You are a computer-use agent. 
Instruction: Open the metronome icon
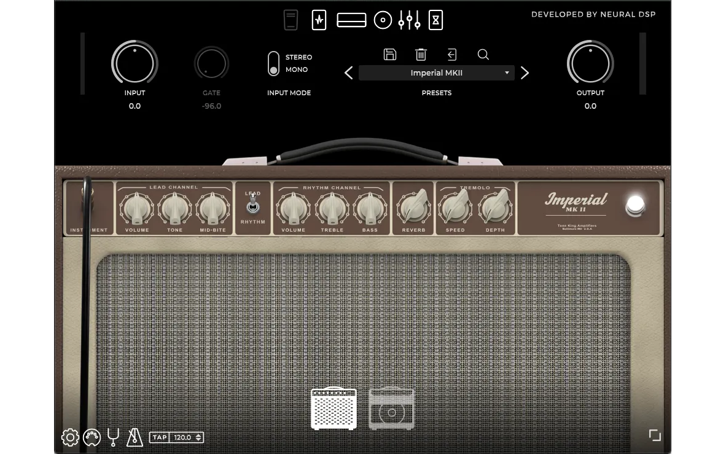pyautogui.click(x=135, y=437)
